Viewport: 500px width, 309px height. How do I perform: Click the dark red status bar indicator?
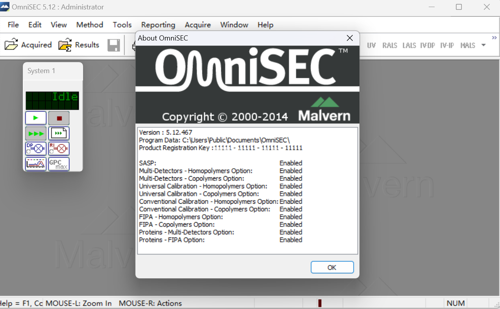click(320, 303)
